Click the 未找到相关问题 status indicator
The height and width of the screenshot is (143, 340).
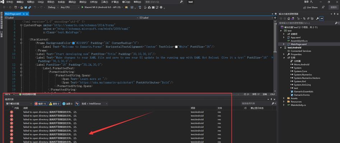[x=28, y=94]
